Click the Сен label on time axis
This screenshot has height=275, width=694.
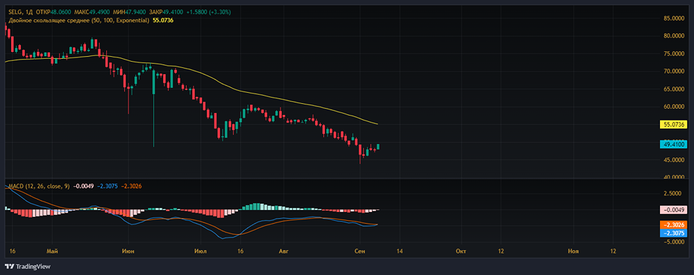(359, 251)
